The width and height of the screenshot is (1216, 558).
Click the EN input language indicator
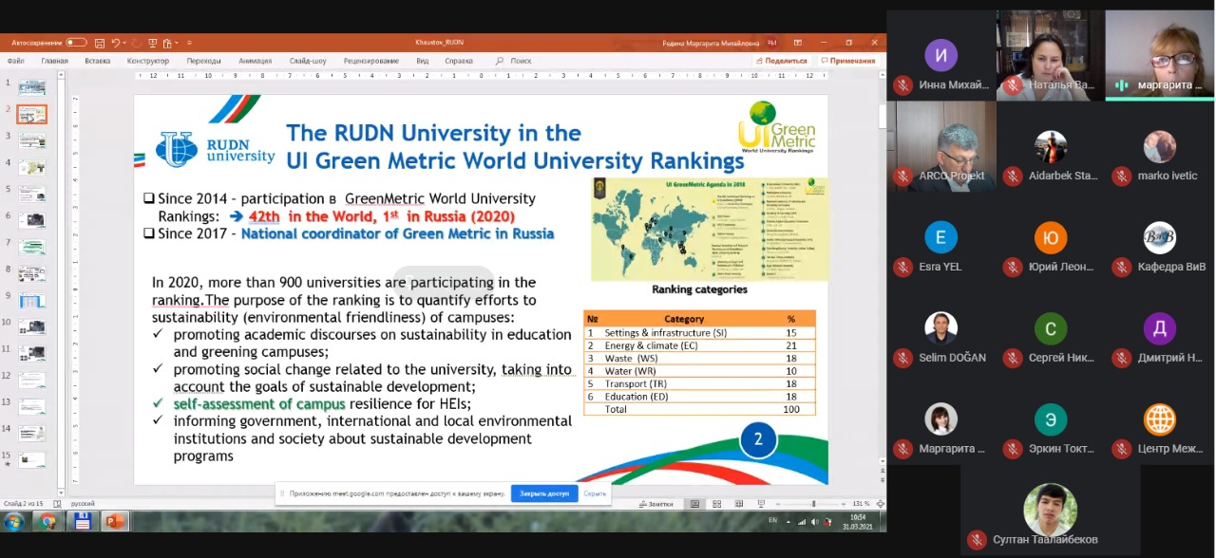pyautogui.click(x=772, y=521)
